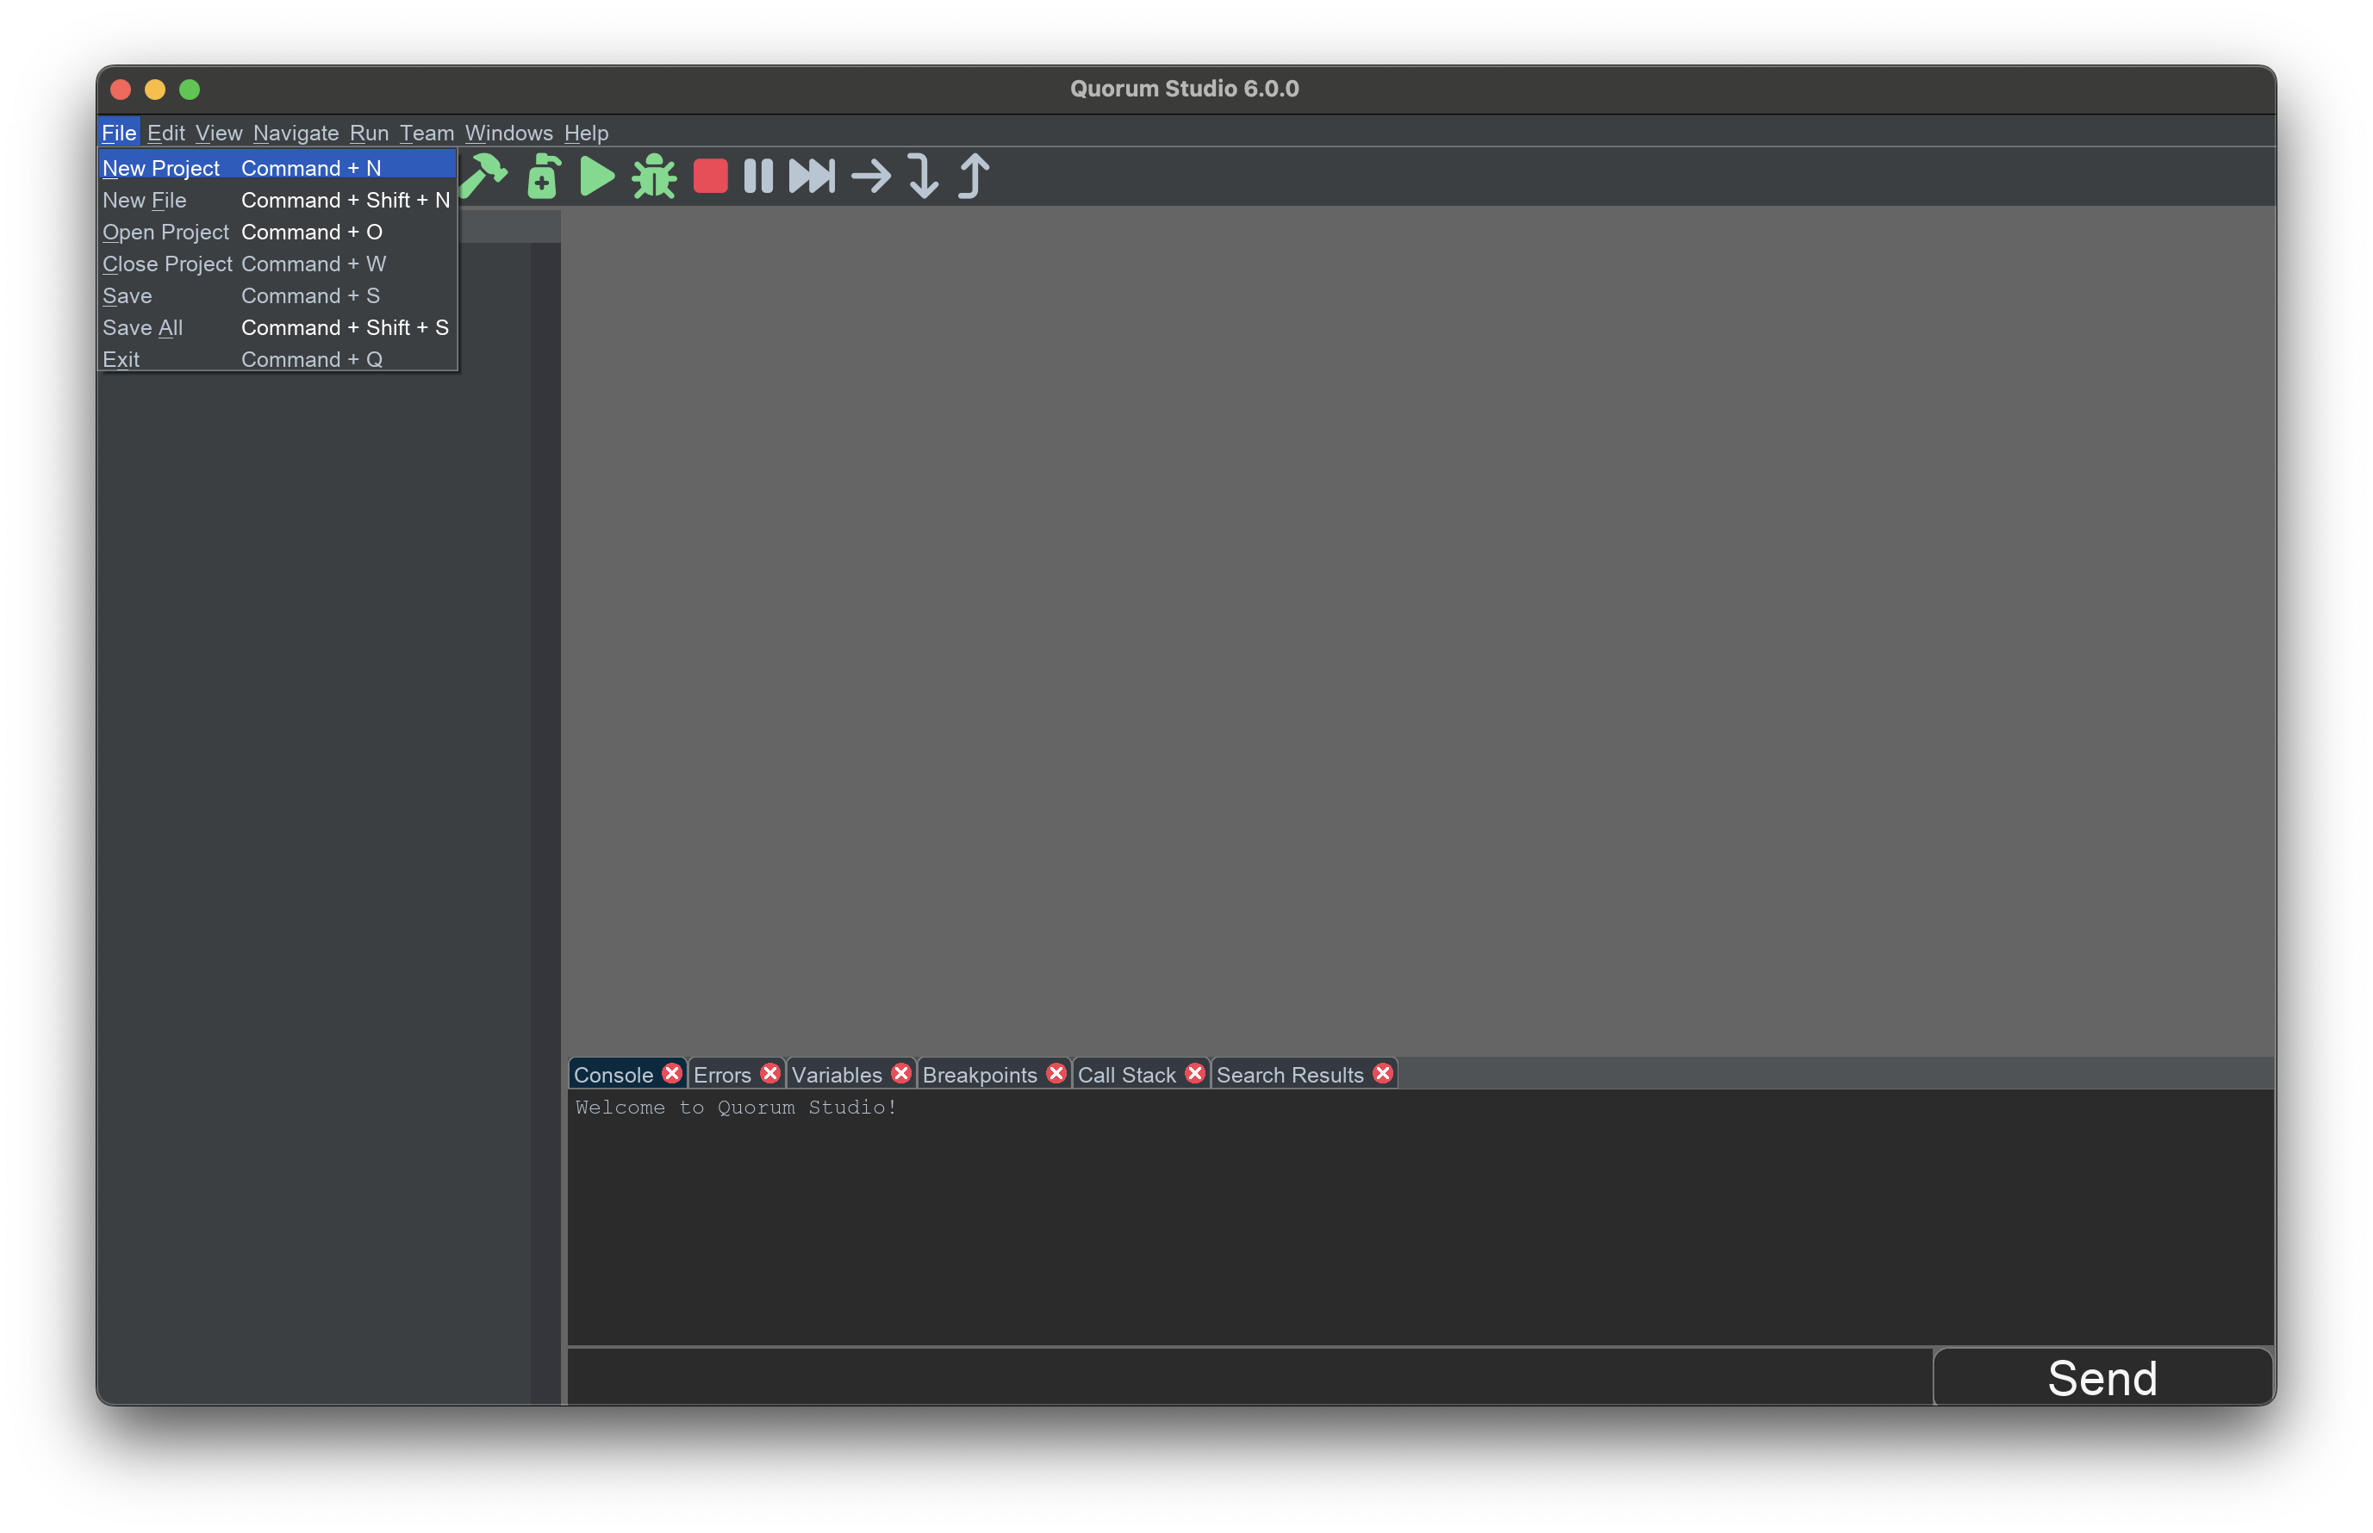The image size is (2373, 1533).
Task: Open the Edit menu
Action: point(165,133)
